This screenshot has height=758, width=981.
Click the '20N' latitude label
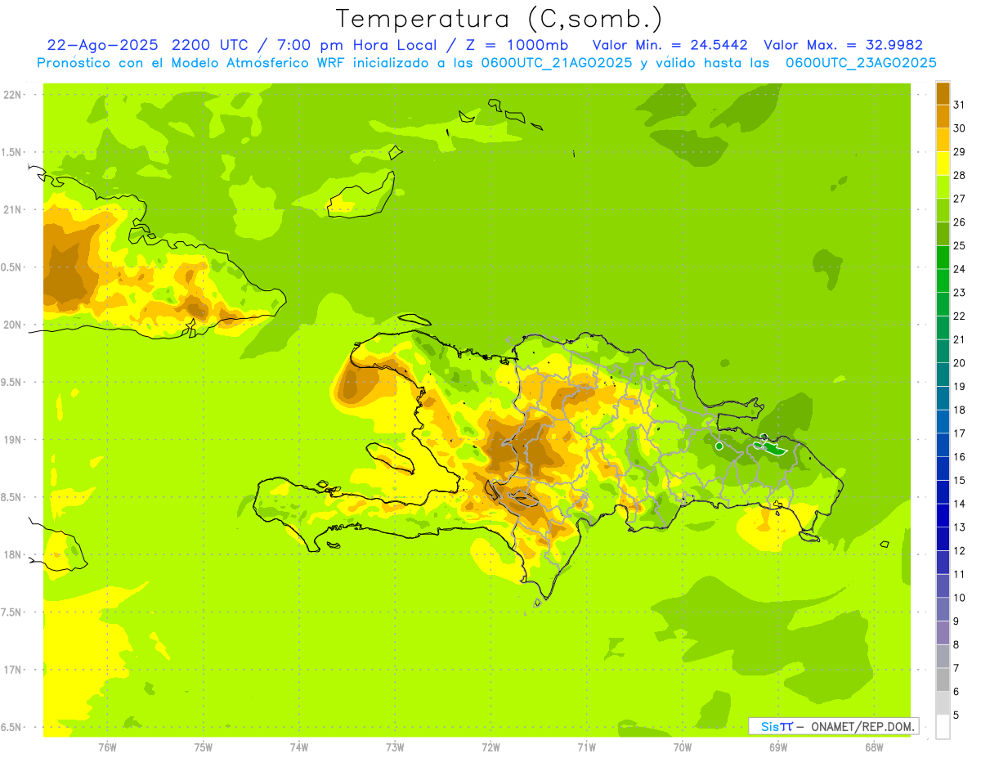(13, 325)
